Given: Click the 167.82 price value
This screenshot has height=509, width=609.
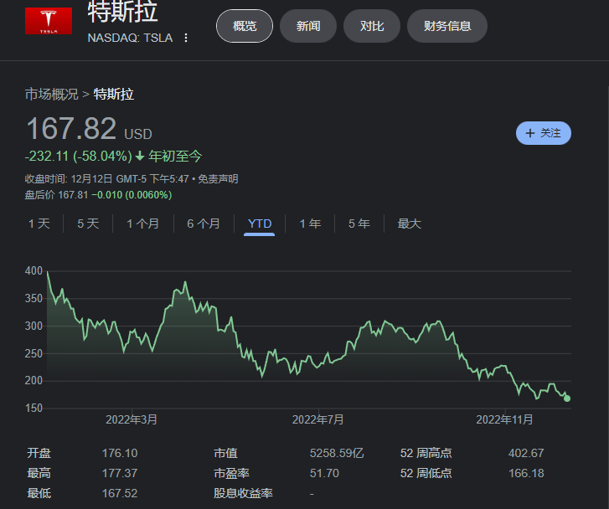Looking at the screenshot, I should (x=71, y=129).
